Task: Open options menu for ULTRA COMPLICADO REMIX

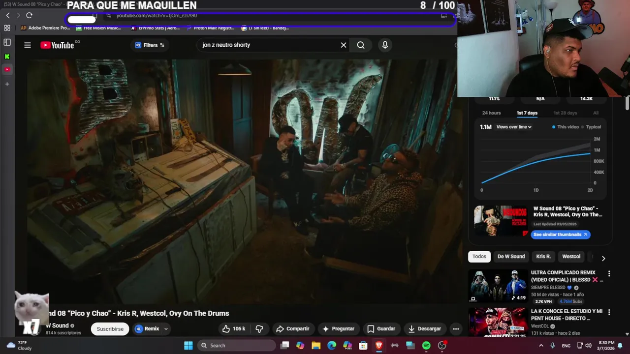Action: (x=609, y=273)
